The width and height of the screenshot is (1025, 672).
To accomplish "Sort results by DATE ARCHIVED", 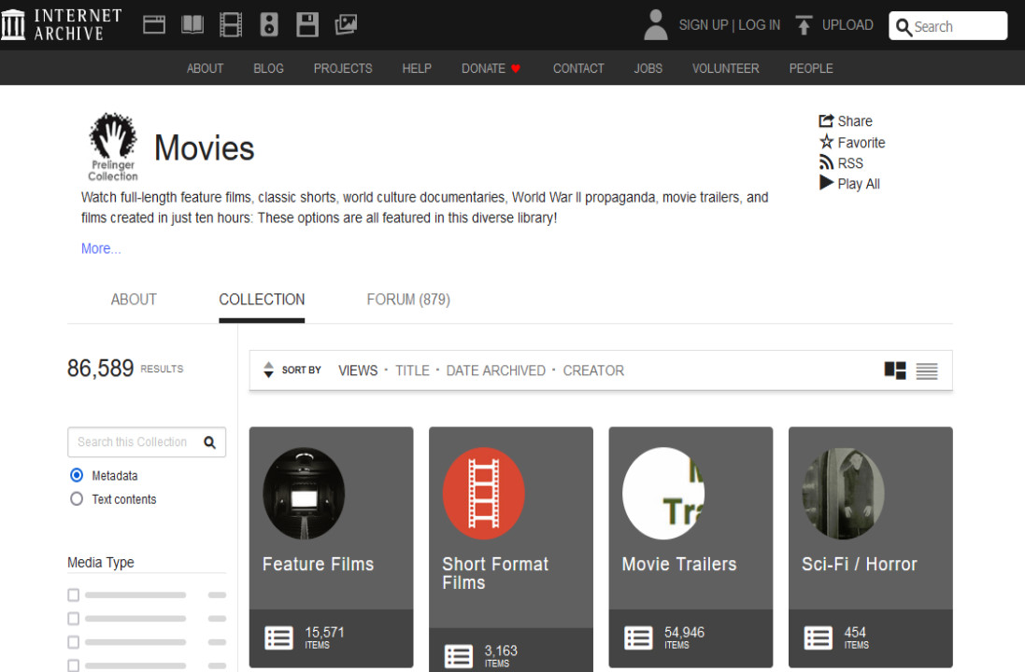I will [x=495, y=371].
